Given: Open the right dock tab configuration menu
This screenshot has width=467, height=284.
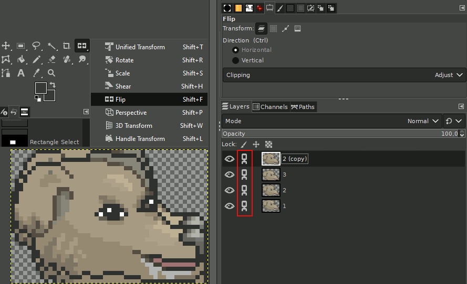Looking at the screenshot, I should (x=462, y=8).
